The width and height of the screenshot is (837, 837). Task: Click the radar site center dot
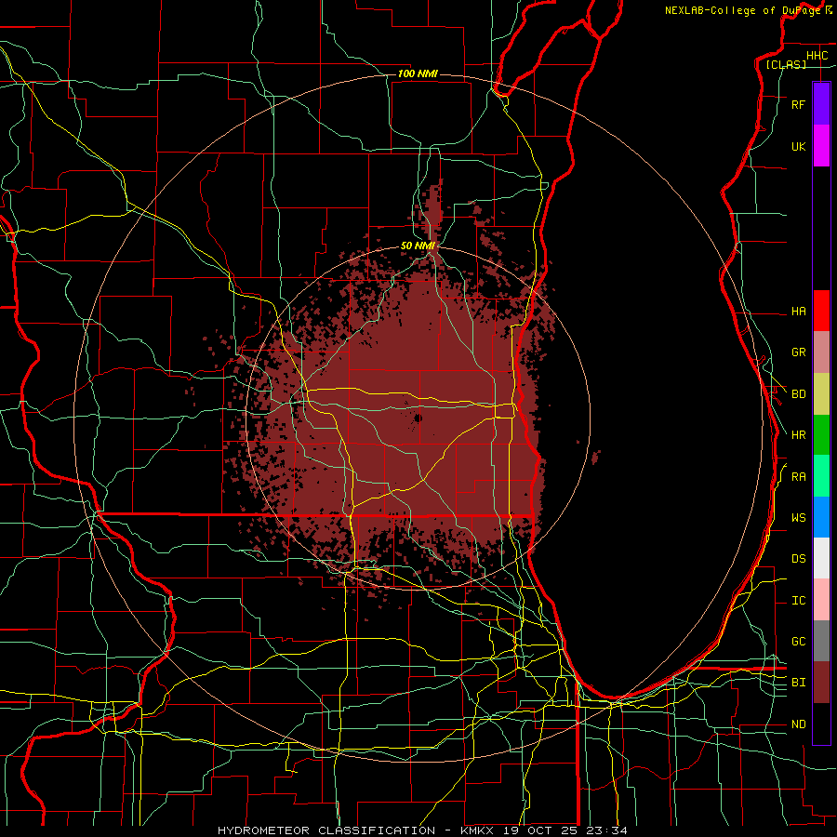(x=418, y=418)
